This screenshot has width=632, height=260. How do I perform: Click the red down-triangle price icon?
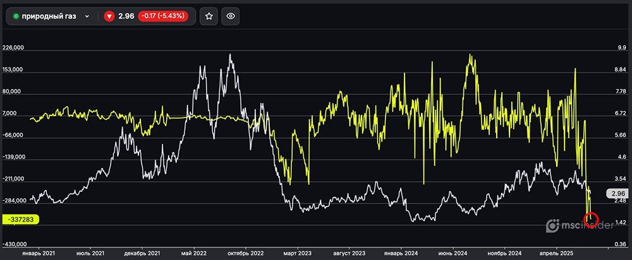click(109, 16)
